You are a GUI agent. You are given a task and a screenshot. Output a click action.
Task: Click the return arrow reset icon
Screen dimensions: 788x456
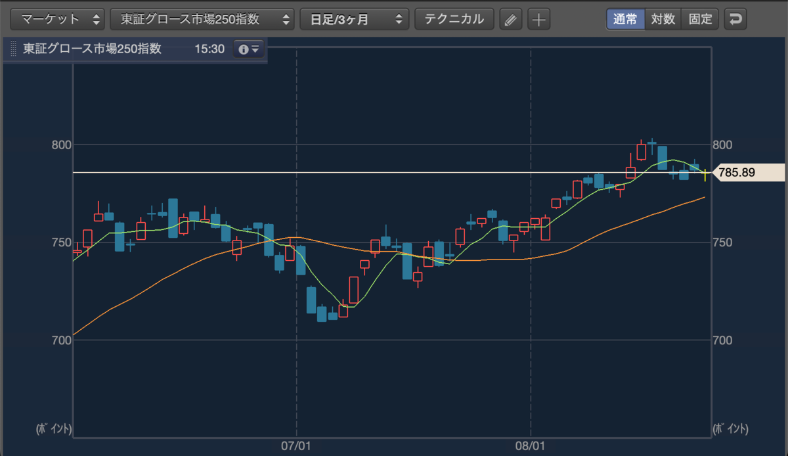coord(735,19)
